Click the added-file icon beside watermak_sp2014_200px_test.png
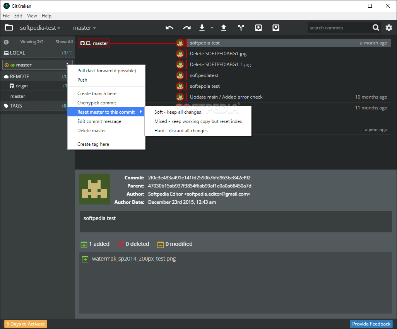The height and width of the screenshot is (329, 397). (85, 259)
